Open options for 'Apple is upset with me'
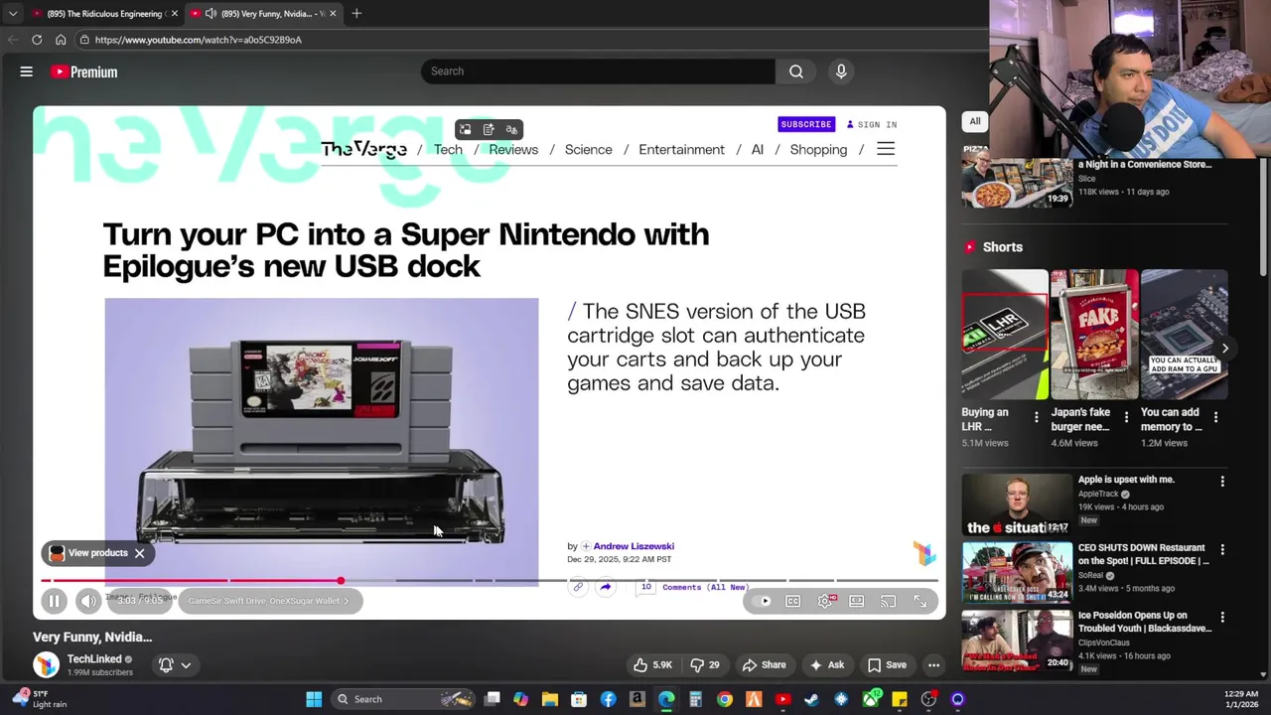This screenshot has height=715, width=1271. 1222,482
